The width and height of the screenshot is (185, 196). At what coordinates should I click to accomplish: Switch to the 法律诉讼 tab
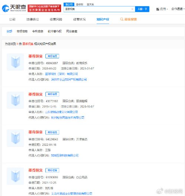(x=33, y=19)
